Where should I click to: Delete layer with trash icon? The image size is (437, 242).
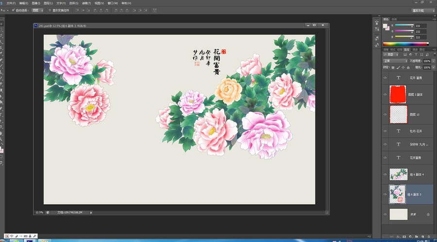coord(429,237)
